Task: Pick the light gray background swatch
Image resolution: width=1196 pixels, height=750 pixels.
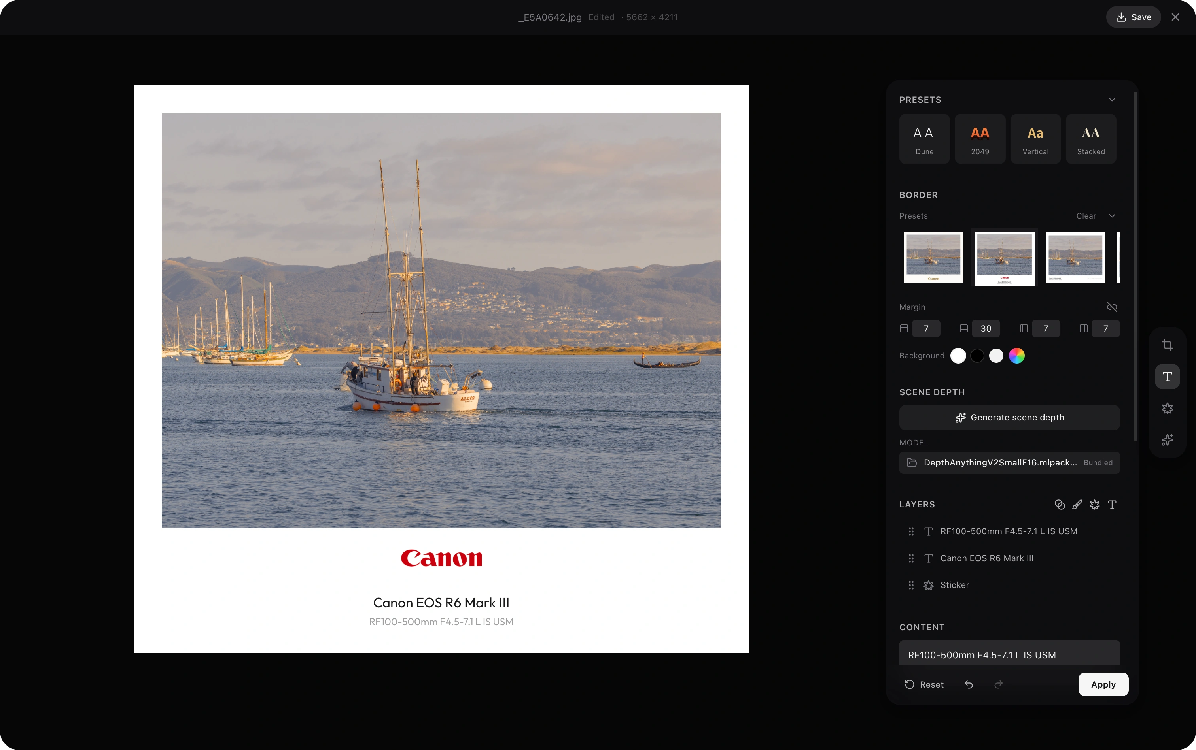Action: [996, 356]
